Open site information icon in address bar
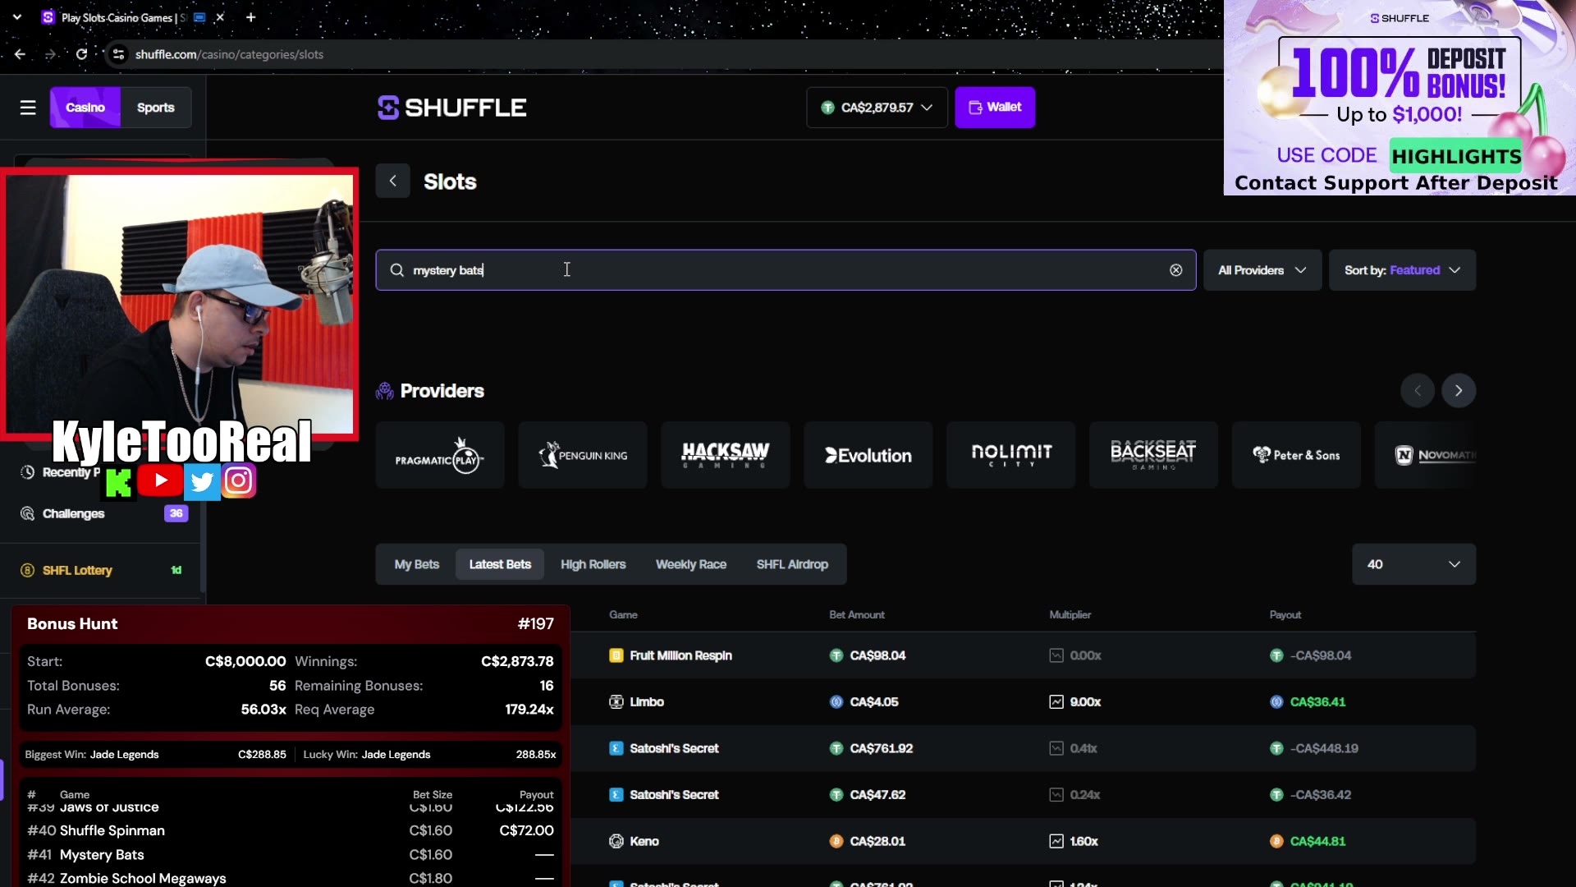 [118, 54]
